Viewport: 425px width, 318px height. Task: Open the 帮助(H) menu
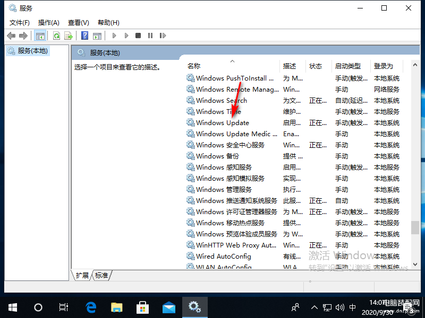[108, 23]
